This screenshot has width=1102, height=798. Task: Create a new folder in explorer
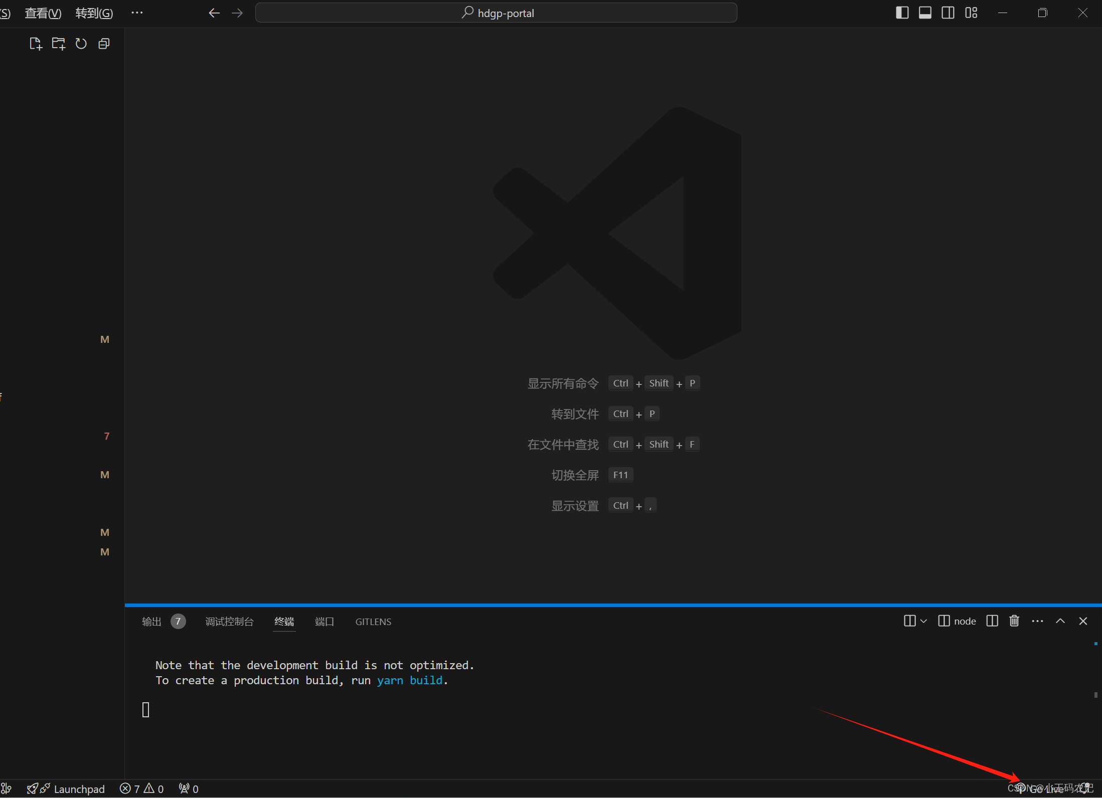(x=59, y=44)
